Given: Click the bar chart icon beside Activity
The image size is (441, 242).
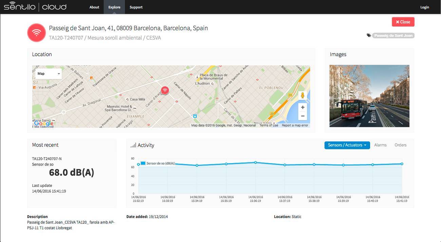Looking at the screenshot, I should 133,145.
